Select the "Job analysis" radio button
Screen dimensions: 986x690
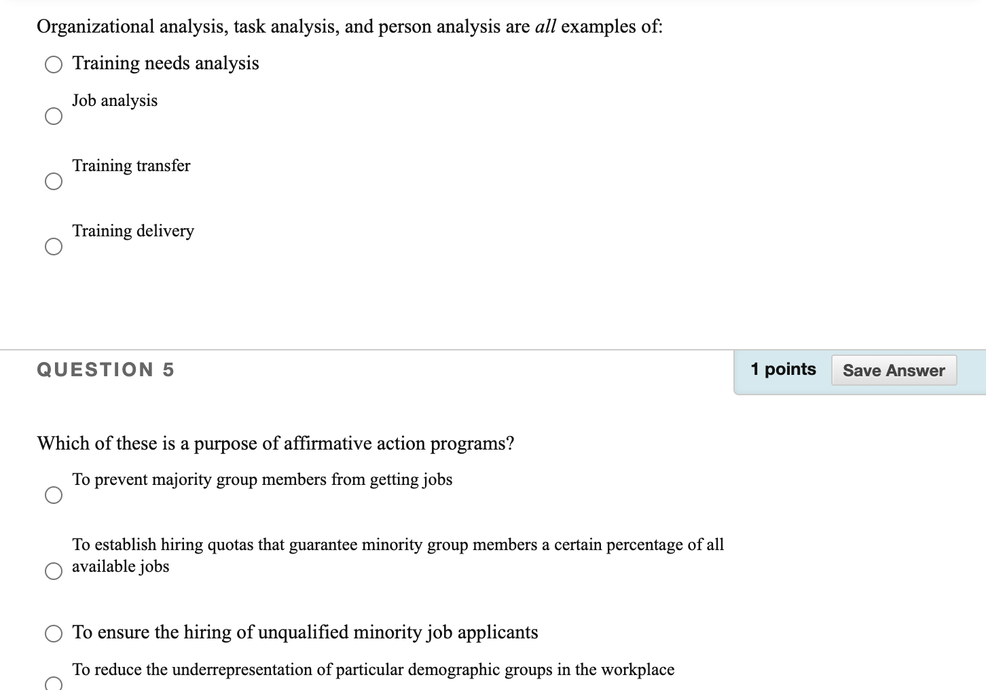pos(53,117)
